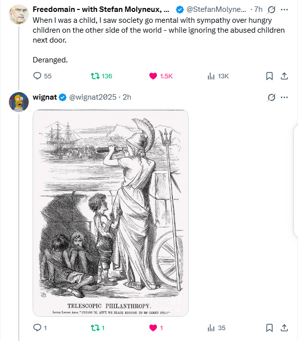Share the Freedomain tweet

pyautogui.click(x=284, y=76)
